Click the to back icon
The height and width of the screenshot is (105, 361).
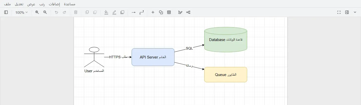click(95, 12)
